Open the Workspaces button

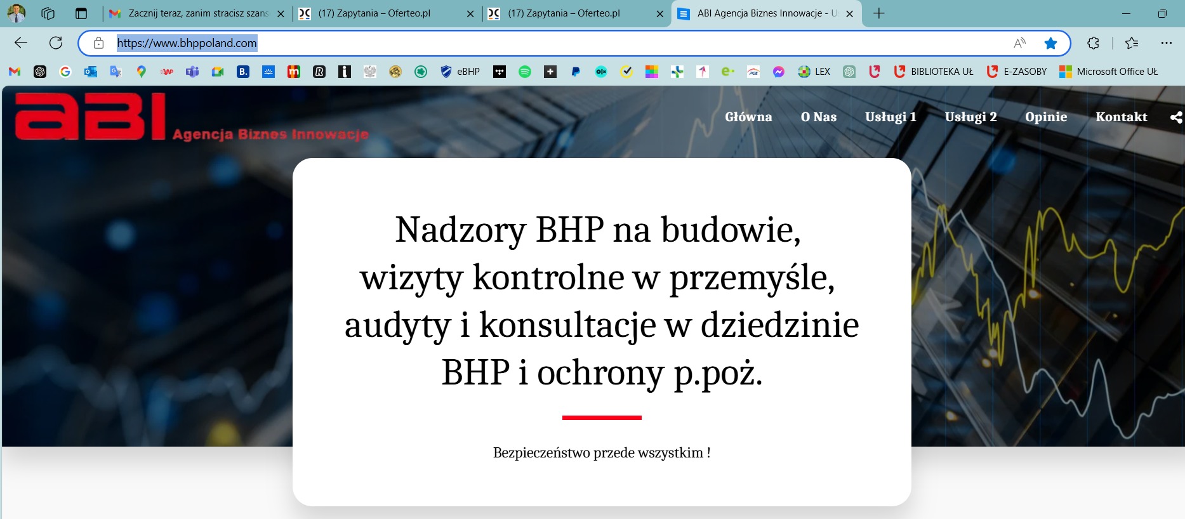coord(48,13)
